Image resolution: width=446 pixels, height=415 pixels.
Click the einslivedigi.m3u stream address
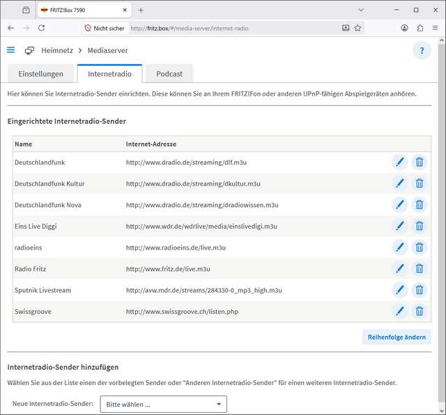tap(201, 226)
